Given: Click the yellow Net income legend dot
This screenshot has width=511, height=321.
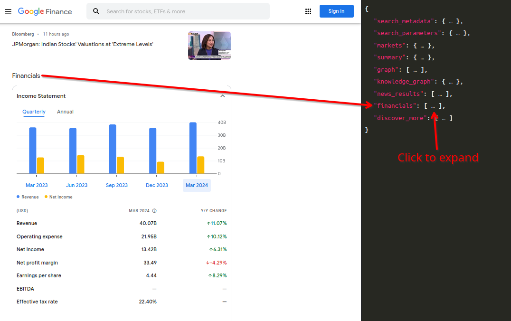Looking at the screenshot, I should pyautogui.click(x=46, y=197).
